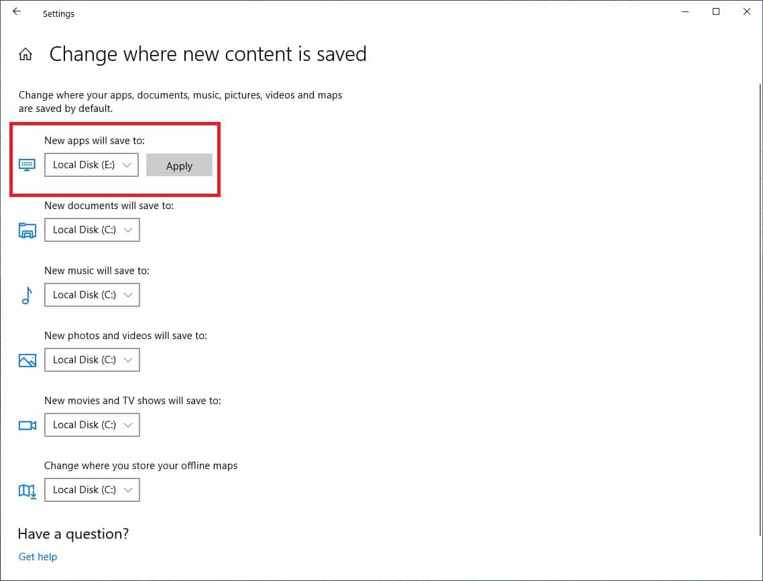This screenshot has height=581, width=763.
Task: Open the new apps save location dropdown
Action: (x=91, y=165)
